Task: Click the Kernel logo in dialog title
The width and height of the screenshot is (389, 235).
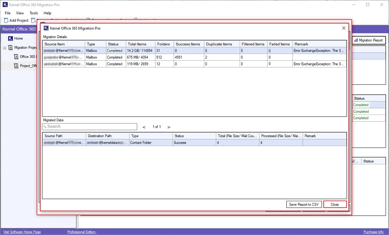Action: click(46, 28)
